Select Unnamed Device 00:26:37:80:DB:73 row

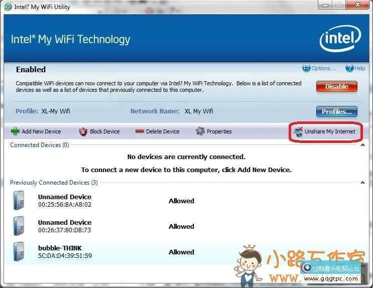pos(65,226)
